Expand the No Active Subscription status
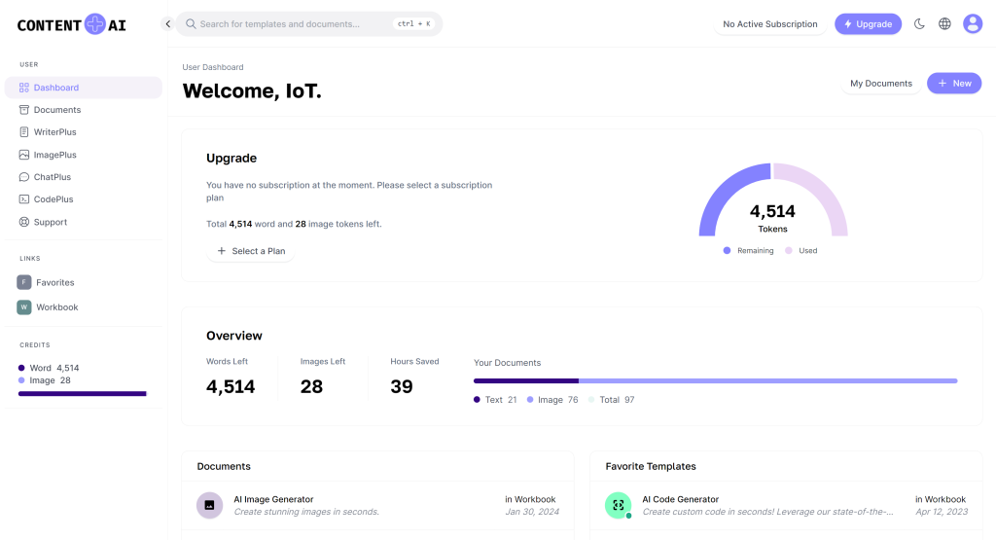 769,24
